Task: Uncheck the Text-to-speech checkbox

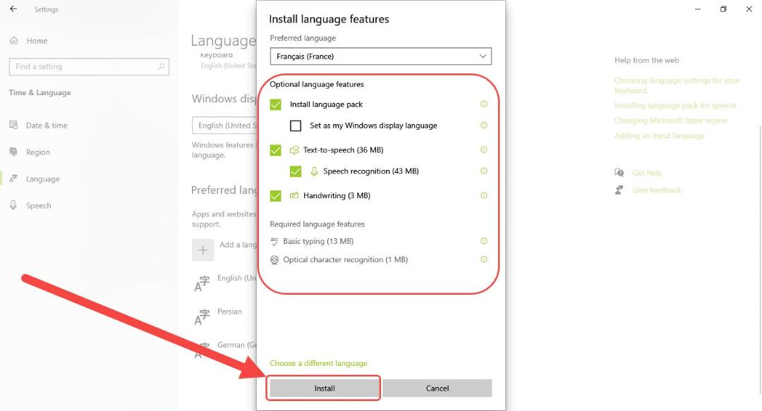Action: (276, 150)
